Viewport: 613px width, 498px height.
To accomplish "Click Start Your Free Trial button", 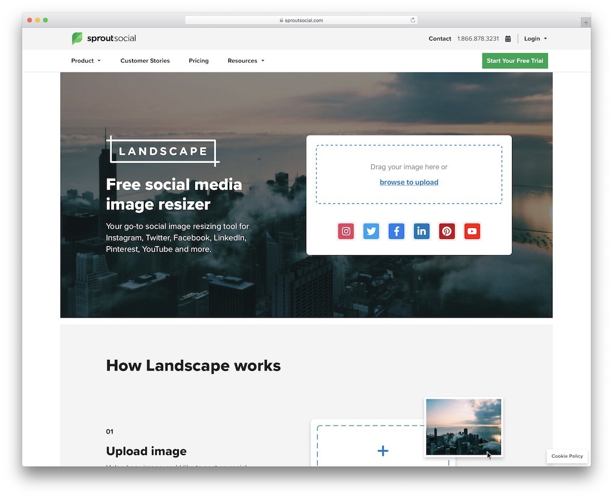I will click(515, 61).
